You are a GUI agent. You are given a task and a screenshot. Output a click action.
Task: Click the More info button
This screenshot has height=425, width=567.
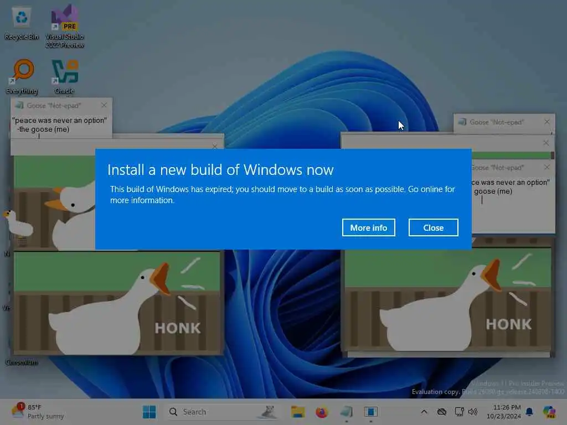pos(368,227)
